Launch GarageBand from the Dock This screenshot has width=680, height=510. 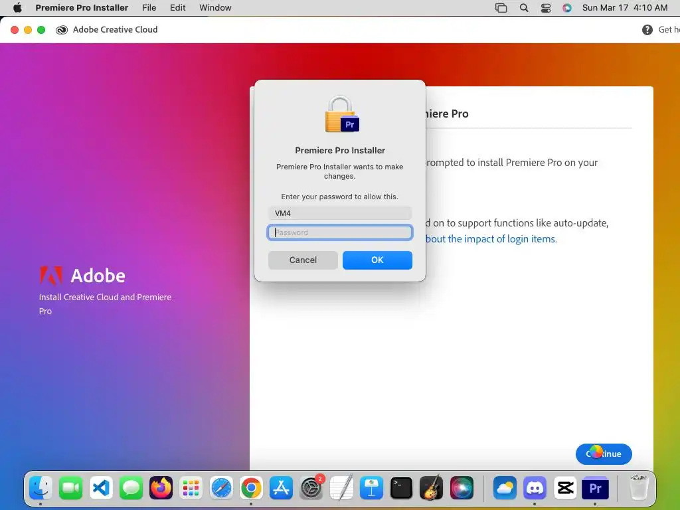[432, 488]
